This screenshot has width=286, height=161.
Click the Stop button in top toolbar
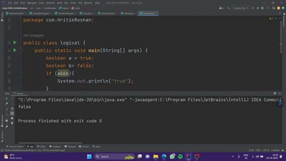pos(267,8)
